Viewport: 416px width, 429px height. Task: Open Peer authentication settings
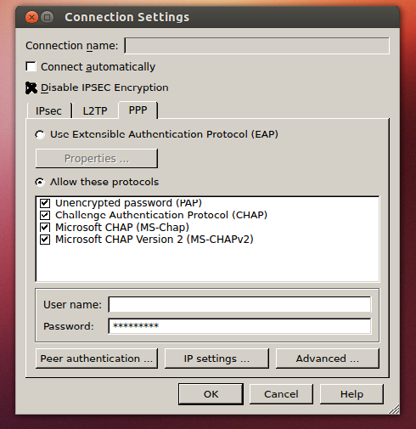(x=97, y=358)
